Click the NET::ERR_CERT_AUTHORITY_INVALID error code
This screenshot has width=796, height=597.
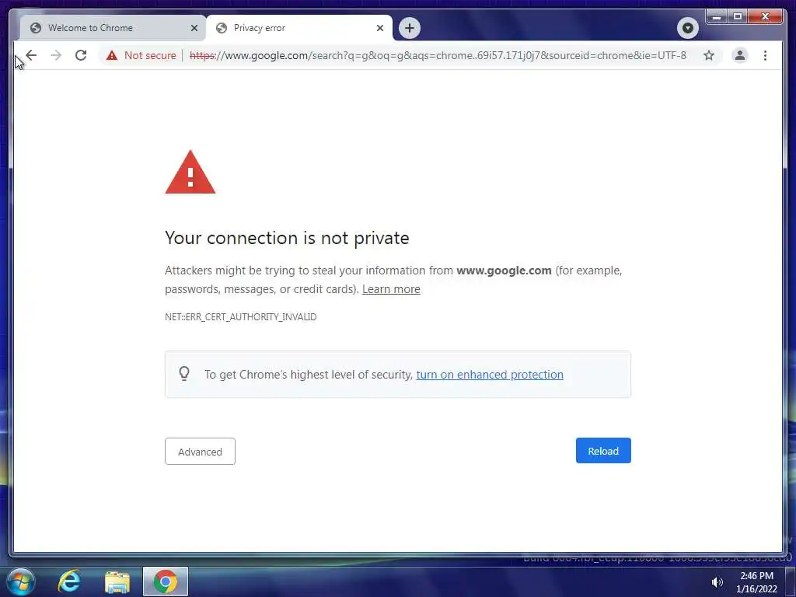[x=241, y=317]
